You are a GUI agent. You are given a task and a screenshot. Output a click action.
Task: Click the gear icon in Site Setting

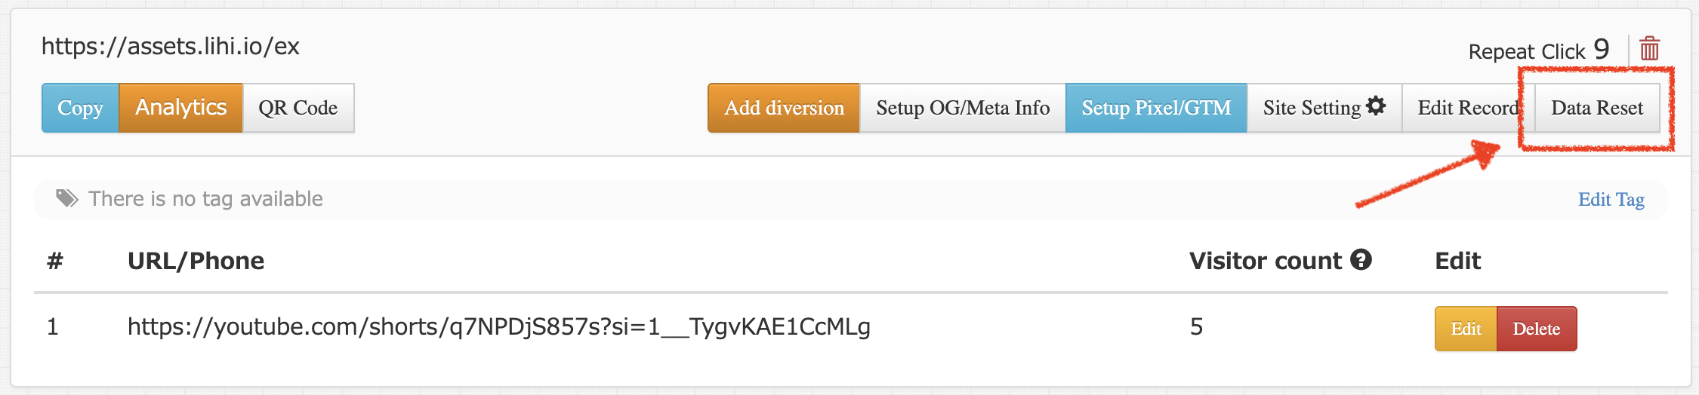[1377, 106]
